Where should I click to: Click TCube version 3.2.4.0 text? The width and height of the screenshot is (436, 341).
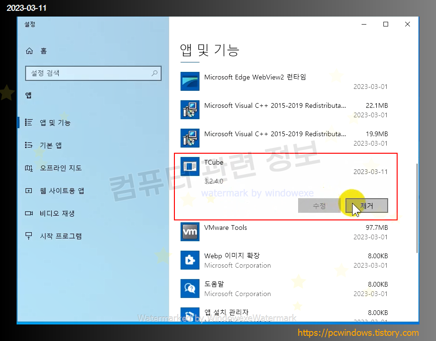[x=214, y=181]
